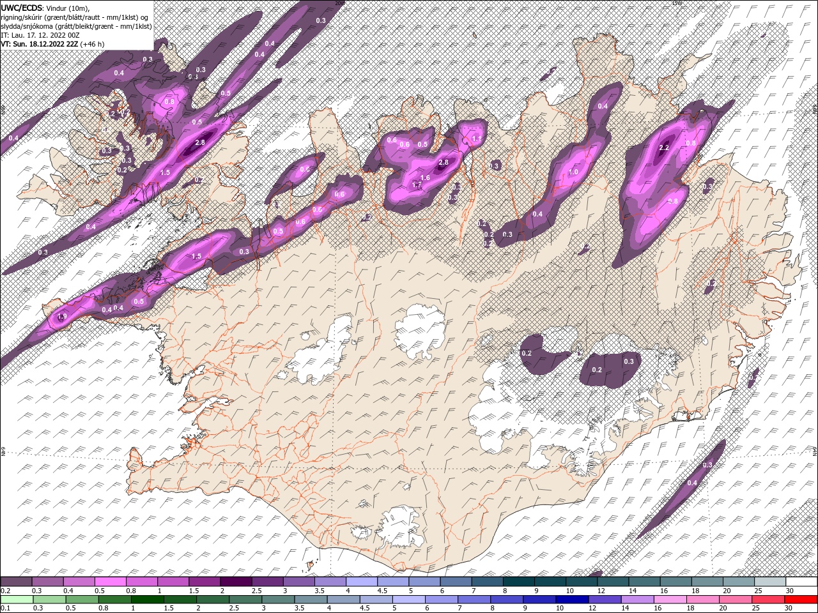Click the 'UWC/ECDS: Vindur (10m)' title text
The height and width of the screenshot is (613, 818).
coord(45,8)
